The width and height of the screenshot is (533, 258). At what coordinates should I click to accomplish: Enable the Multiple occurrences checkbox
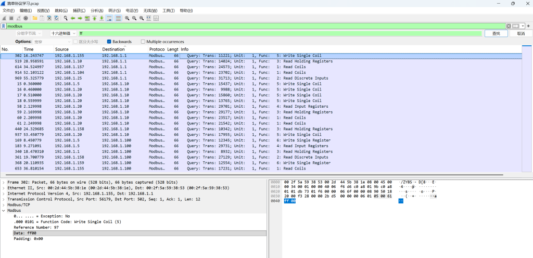143,42
